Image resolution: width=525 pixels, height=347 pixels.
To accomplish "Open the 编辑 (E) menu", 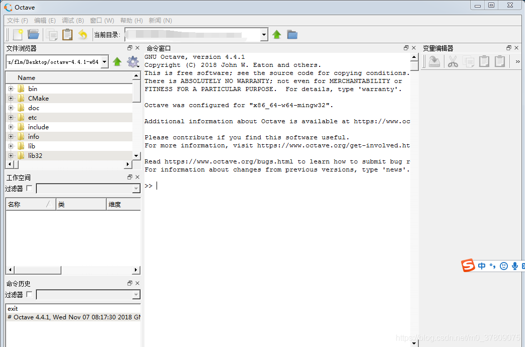I will [x=45, y=21].
